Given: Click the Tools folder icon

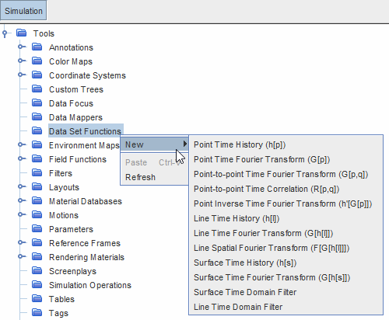Looking at the screenshot, I should coord(21,33).
